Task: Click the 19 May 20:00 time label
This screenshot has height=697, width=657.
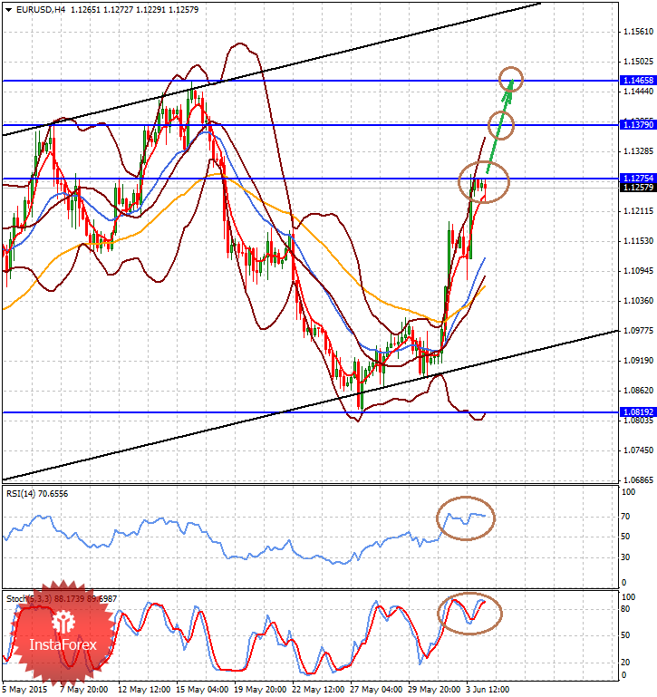Action: (x=260, y=690)
